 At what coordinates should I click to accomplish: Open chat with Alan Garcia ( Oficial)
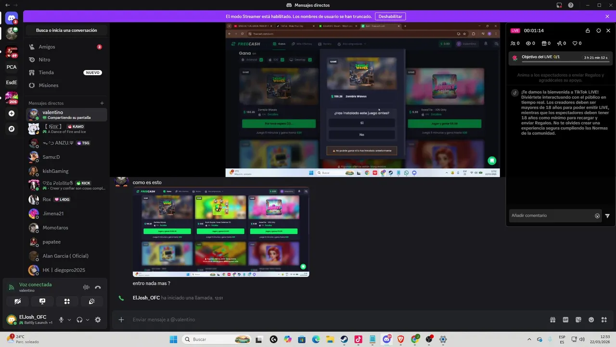point(66,256)
